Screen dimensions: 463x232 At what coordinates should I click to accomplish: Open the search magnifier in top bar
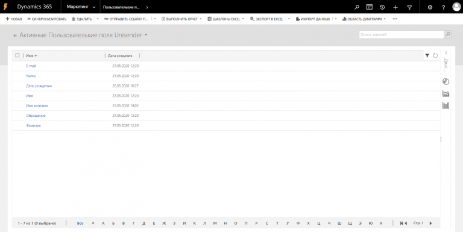(357, 7)
